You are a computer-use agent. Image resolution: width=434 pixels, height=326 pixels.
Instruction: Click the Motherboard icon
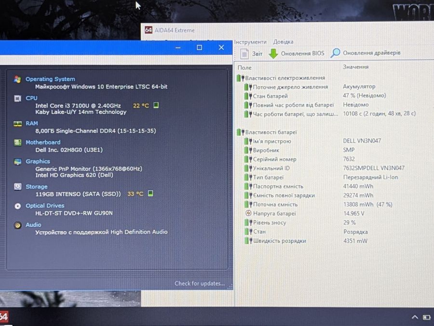(x=17, y=143)
